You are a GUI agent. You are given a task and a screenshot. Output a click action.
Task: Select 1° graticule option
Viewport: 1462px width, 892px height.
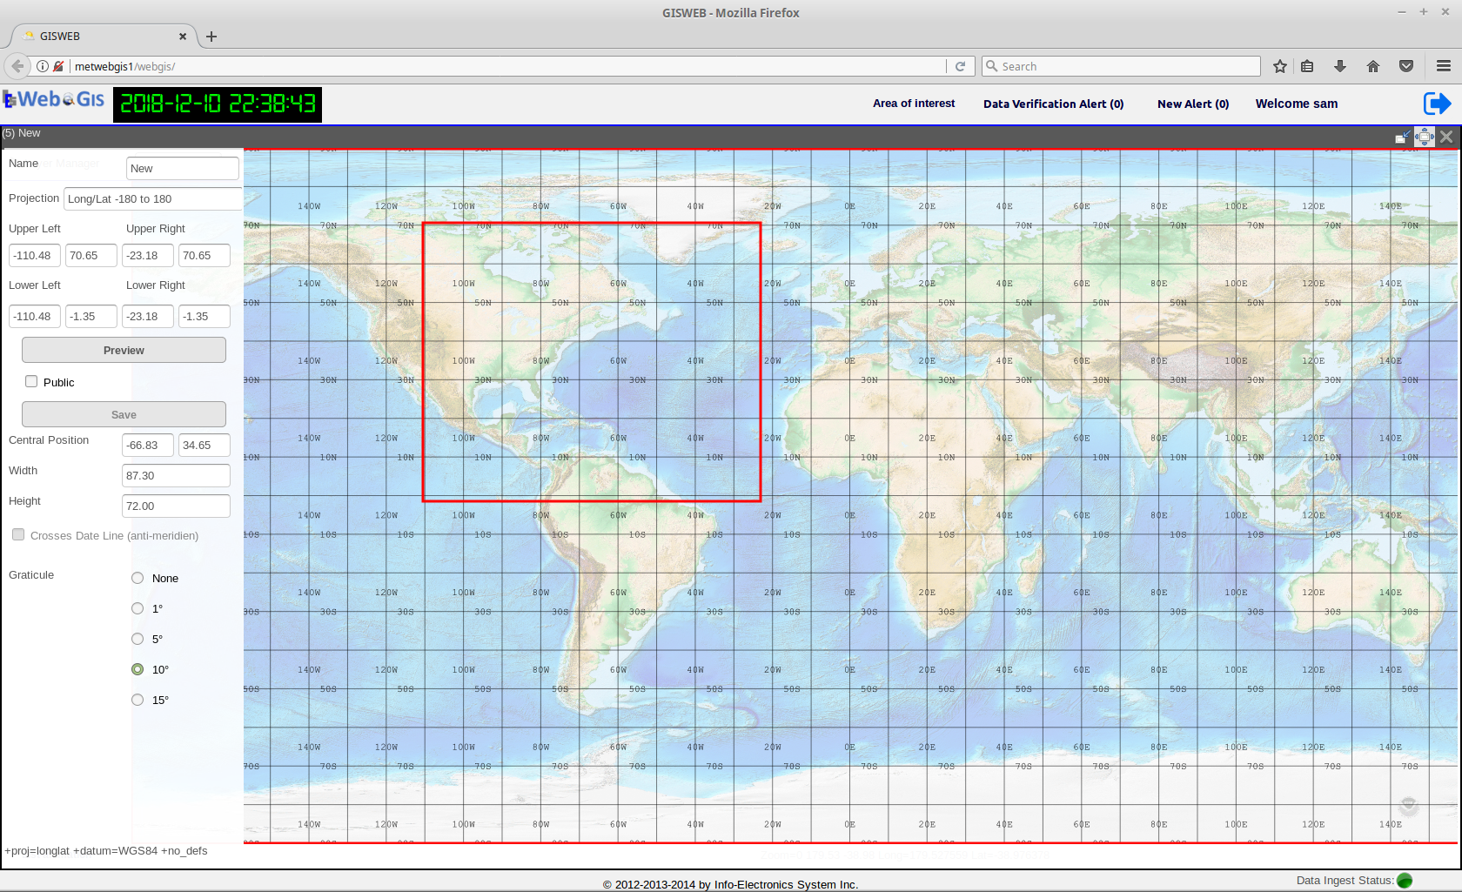pyautogui.click(x=137, y=608)
